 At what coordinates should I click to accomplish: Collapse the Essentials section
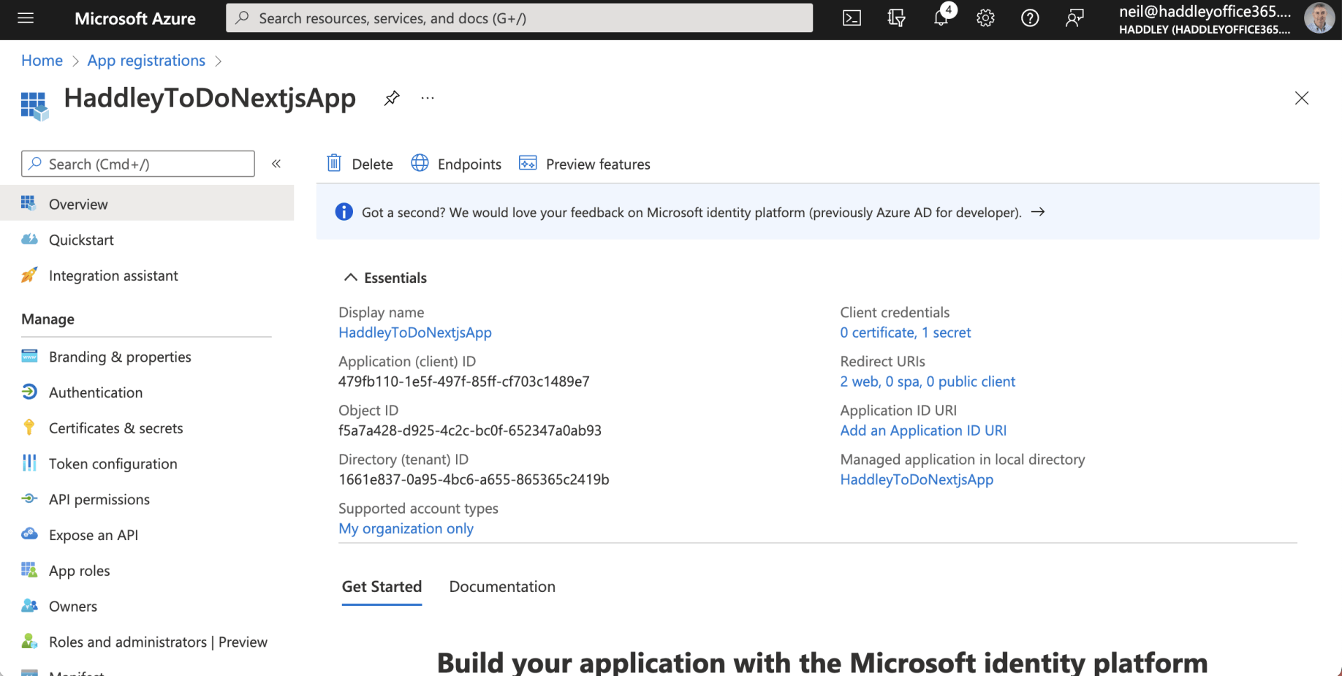(x=351, y=278)
